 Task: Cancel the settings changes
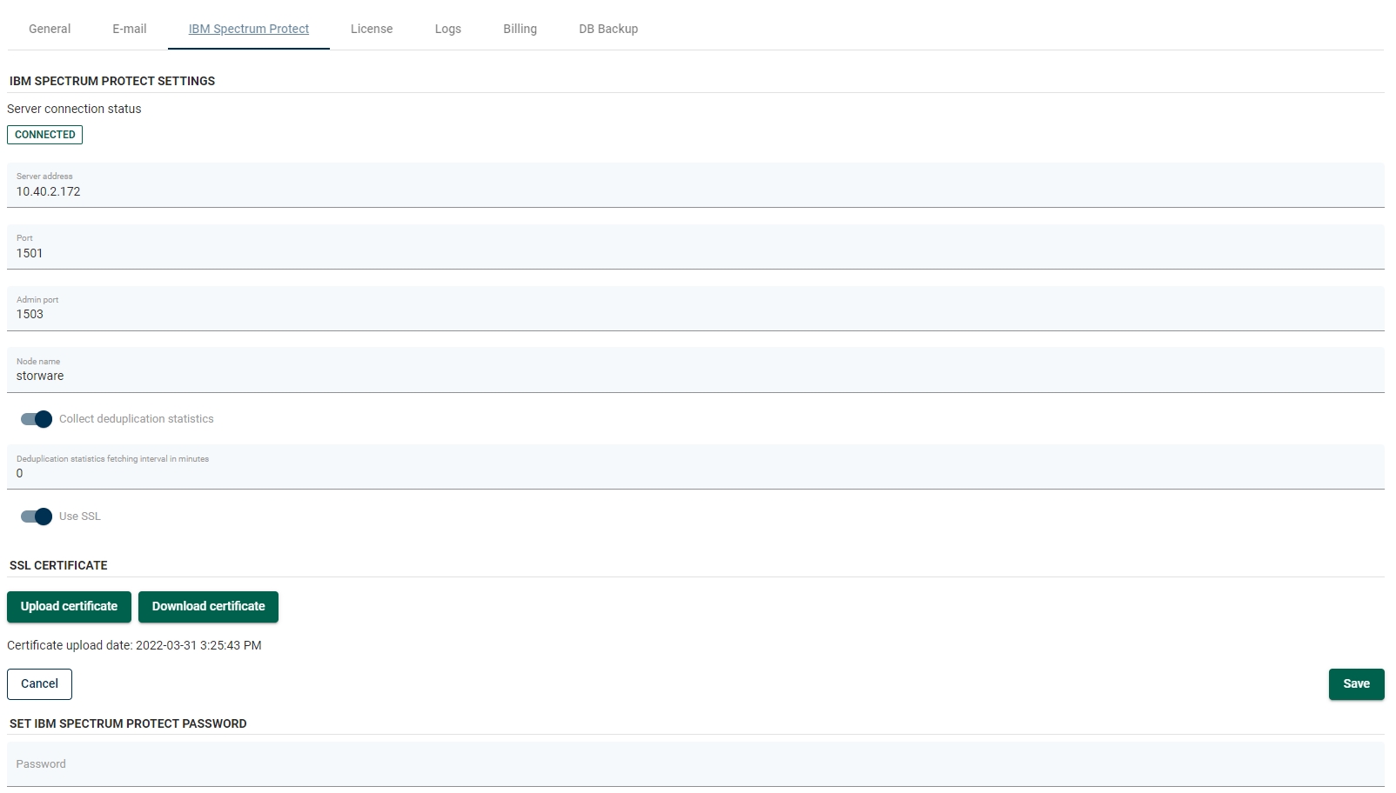[x=39, y=684]
